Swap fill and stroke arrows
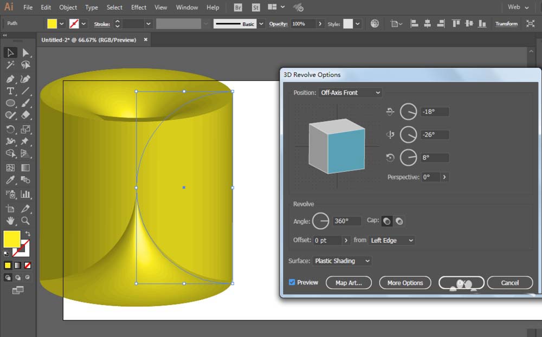Screen dimensions: 542x337 click(28, 234)
